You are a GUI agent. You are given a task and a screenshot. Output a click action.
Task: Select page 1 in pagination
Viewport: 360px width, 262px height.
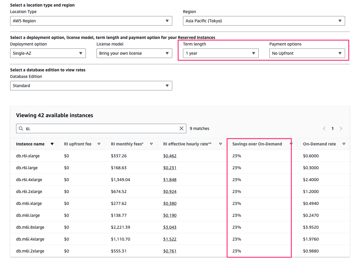[333, 128]
